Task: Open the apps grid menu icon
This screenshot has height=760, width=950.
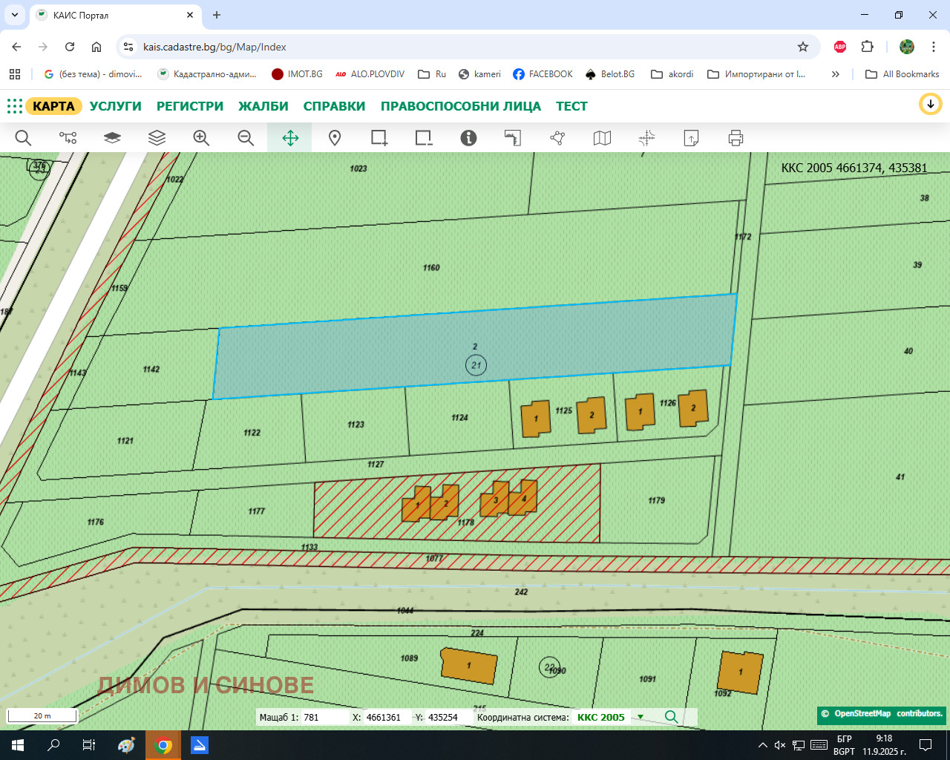Action: click(x=15, y=106)
